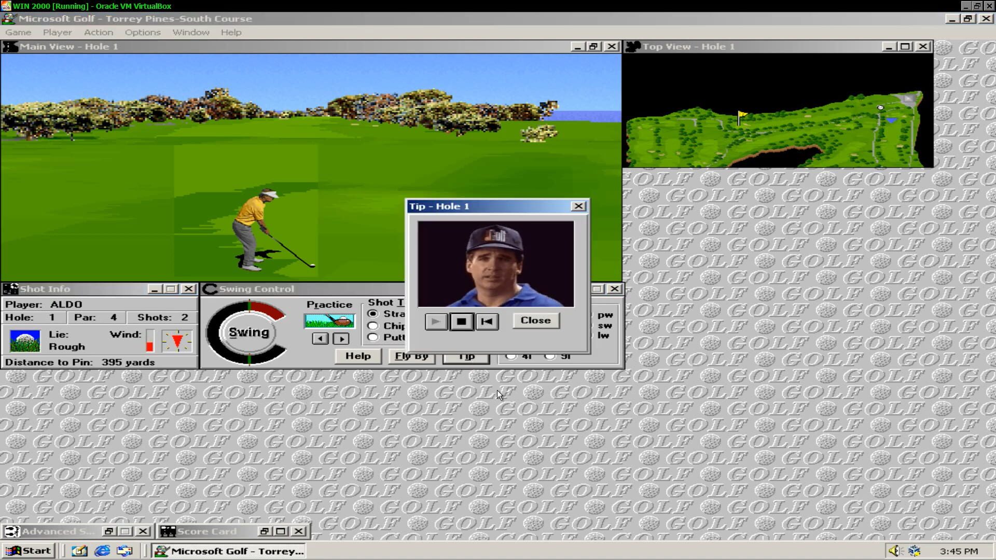Open the Action menu
996x560 pixels.
98,32
